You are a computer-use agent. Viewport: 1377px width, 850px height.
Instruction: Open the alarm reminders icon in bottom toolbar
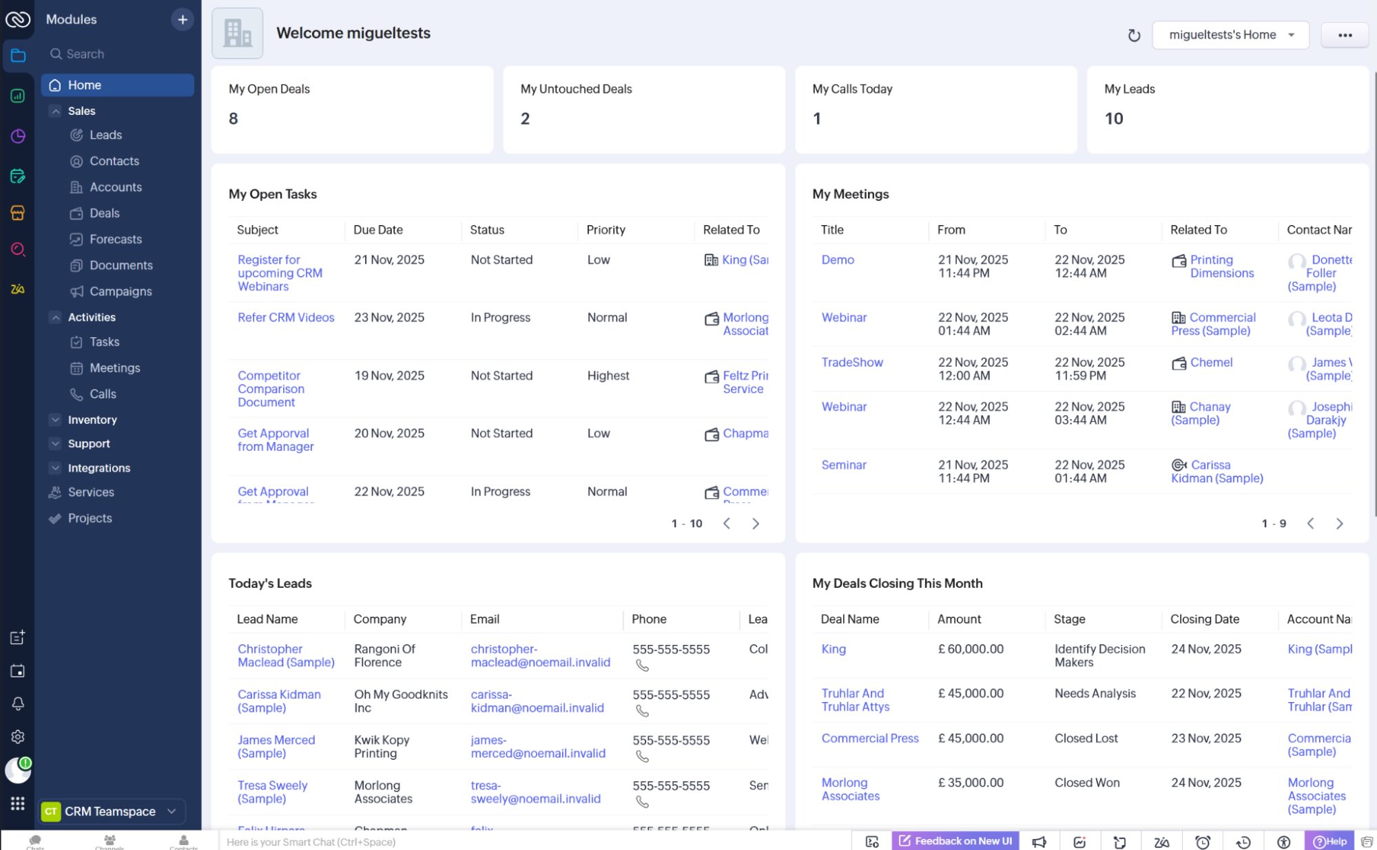pos(1203,841)
